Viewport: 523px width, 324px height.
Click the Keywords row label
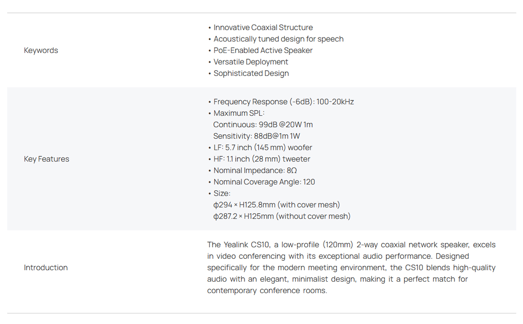(x=41, y=50)
